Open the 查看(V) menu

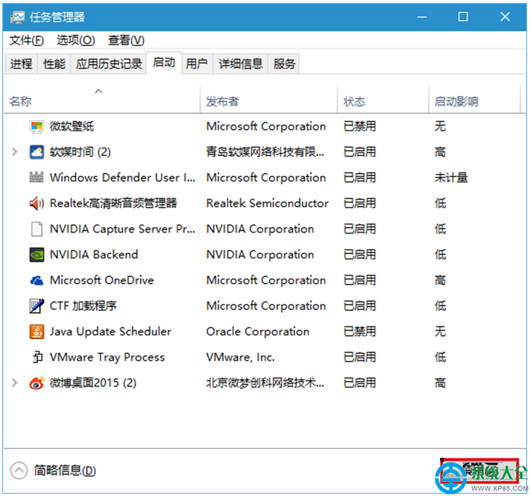(126, 40)
